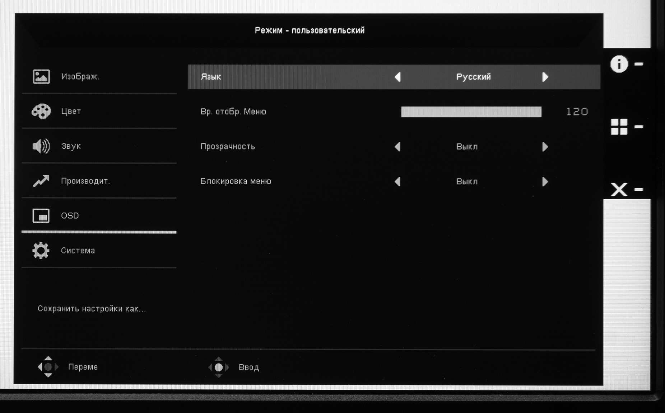
Task: Toggle Прозрачность back with the left arrow
Action: point(397,147)
